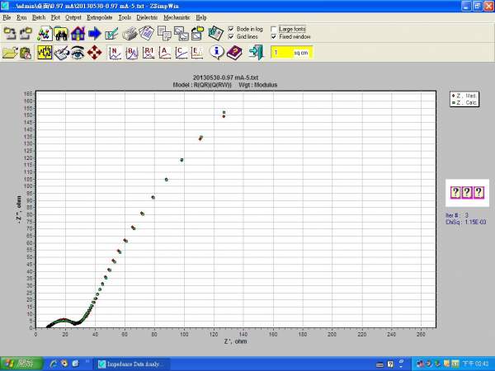
Task: Click the eye view icon
Action: tap(77, 53)
